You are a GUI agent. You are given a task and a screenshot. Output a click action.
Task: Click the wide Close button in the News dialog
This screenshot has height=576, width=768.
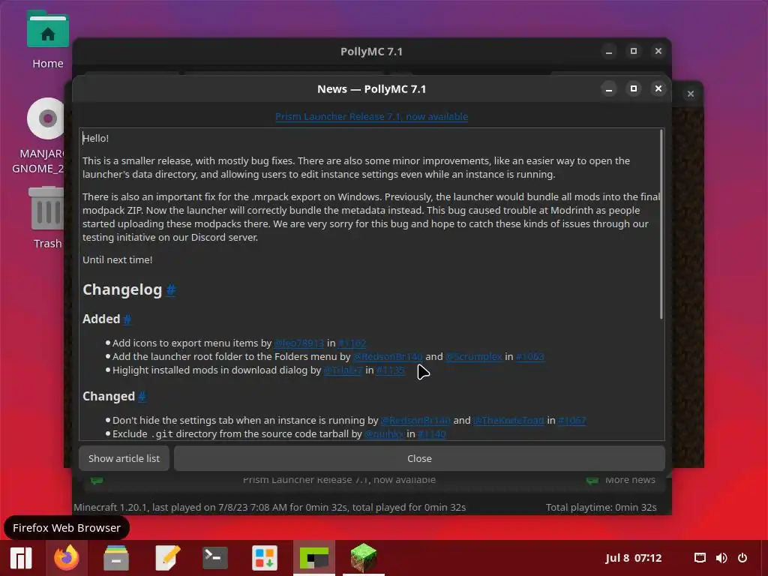(x=420, y=458)
